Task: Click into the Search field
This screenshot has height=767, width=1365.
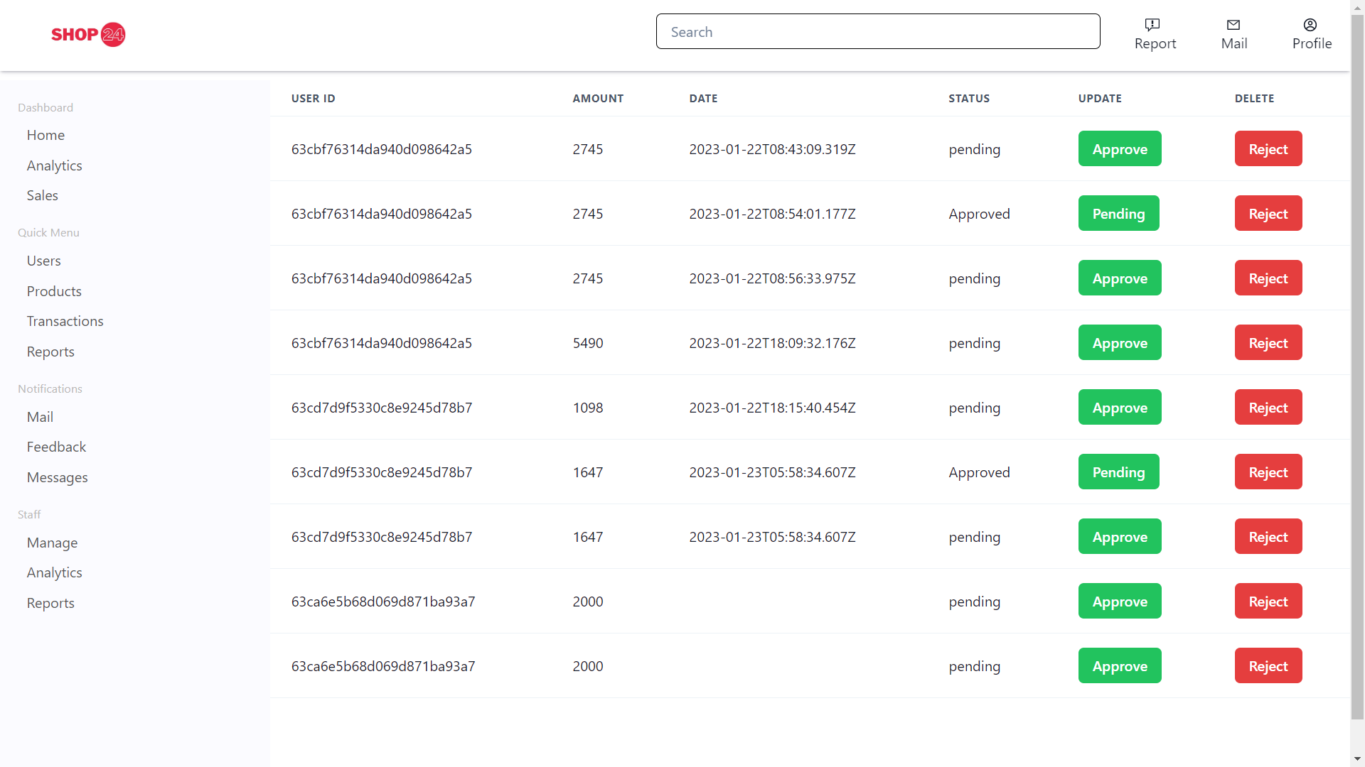Action: tap(877, 32)
